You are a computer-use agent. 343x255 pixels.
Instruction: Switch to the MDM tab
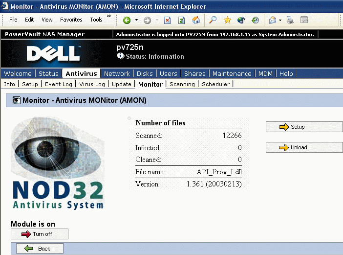coord(265,73)
